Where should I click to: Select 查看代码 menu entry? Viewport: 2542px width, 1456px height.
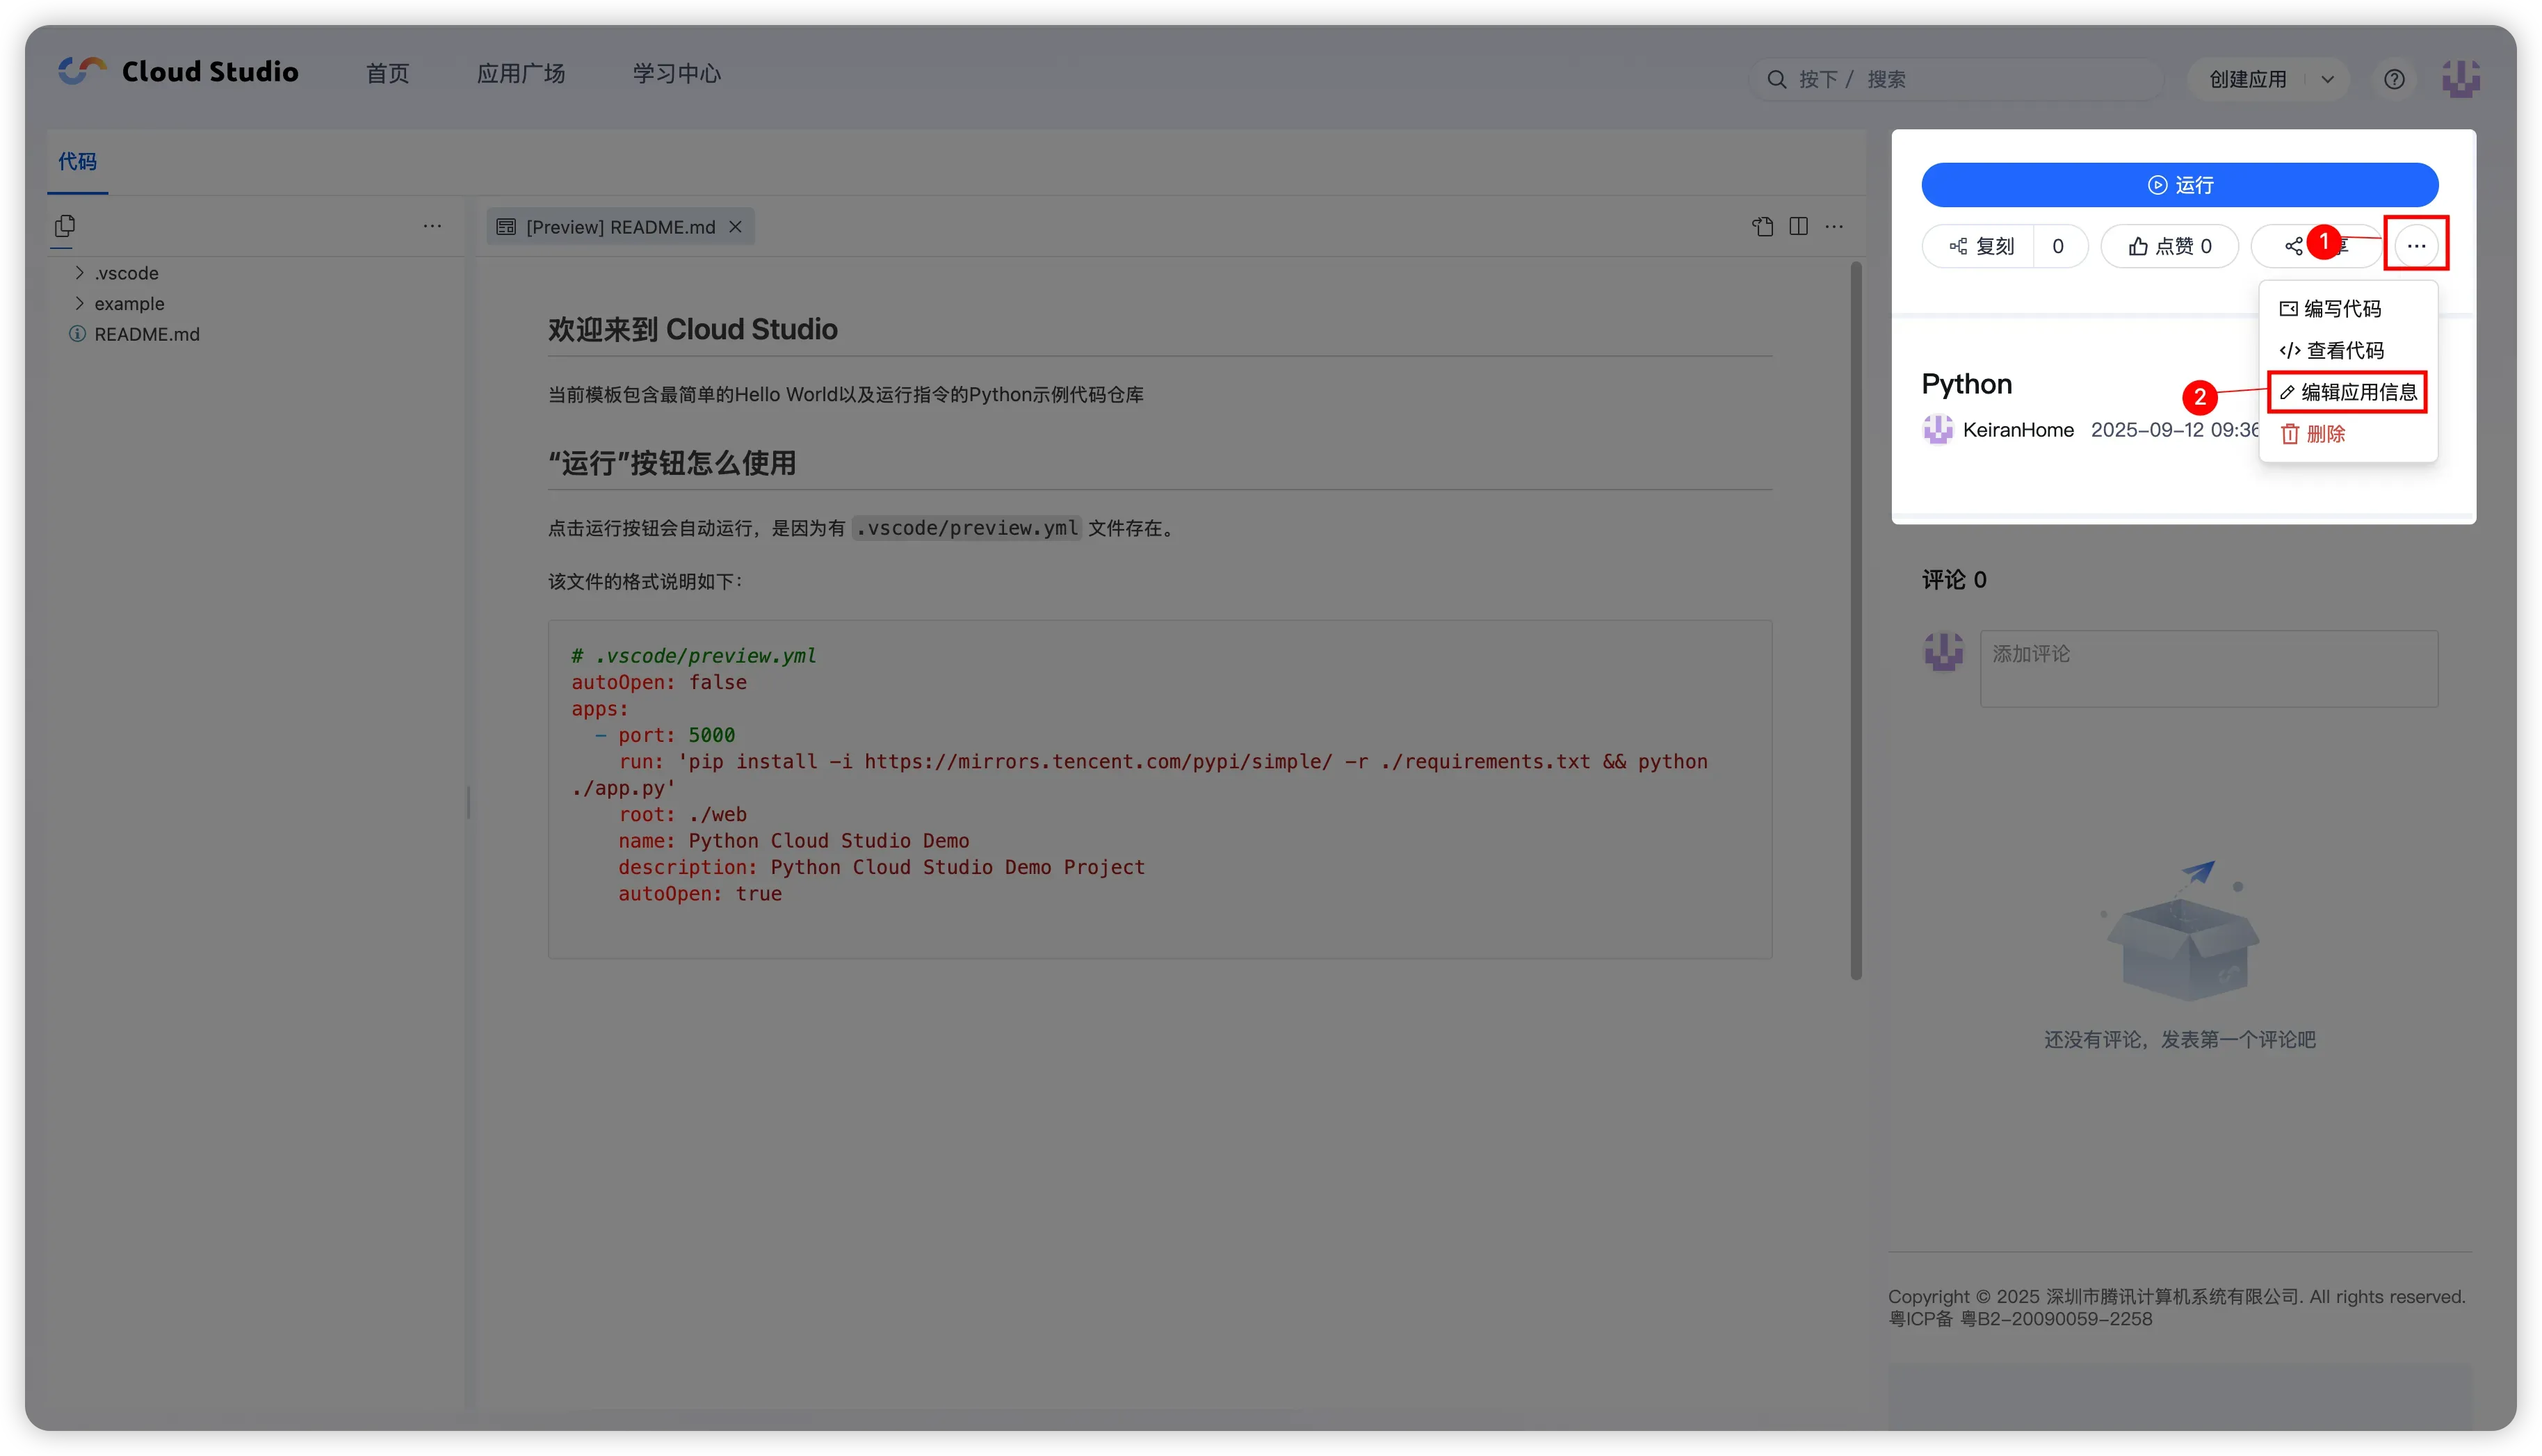2331,350
